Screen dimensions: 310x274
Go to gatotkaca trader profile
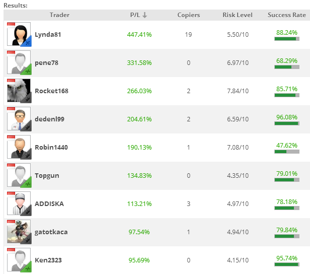pyautogui.click(x=51, y=232)
